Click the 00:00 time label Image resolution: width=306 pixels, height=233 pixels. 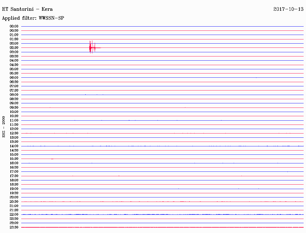[x=14, y=26]
